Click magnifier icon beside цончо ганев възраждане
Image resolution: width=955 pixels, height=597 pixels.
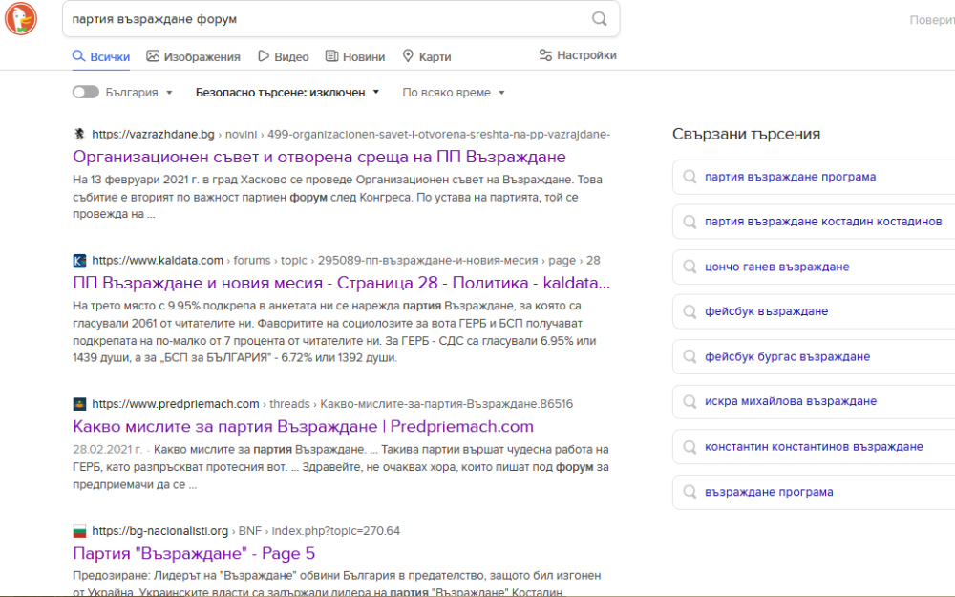coord(690,267)
